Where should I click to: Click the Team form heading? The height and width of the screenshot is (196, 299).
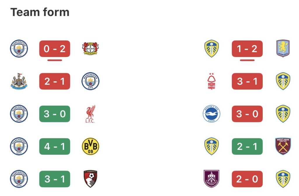[40, 12]
